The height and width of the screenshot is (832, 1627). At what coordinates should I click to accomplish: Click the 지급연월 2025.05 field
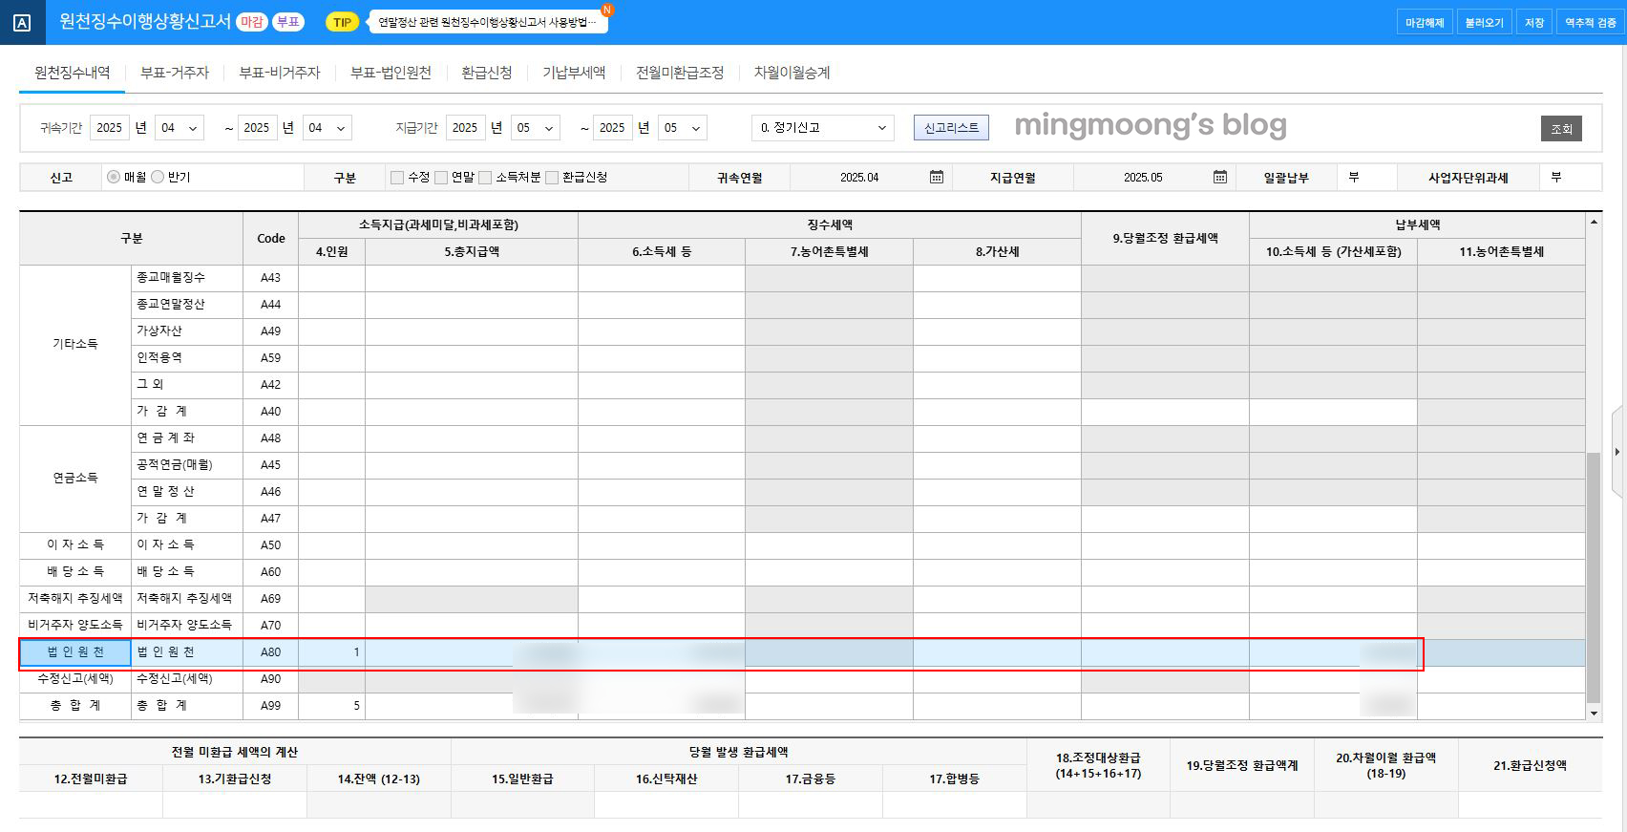point(1143,177)
